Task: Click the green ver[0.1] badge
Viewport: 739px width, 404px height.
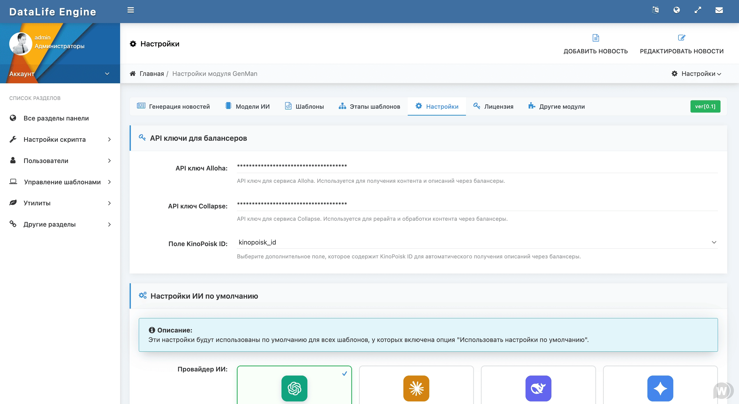Action: point(705,107)
